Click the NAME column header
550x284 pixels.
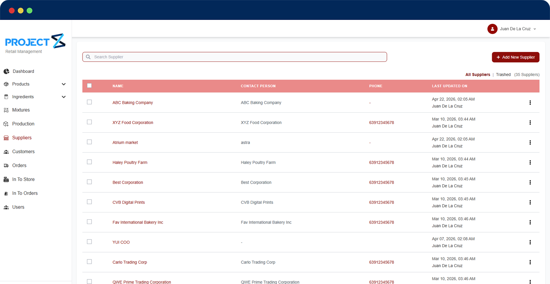pyautogui.click(x=118, y=86)
